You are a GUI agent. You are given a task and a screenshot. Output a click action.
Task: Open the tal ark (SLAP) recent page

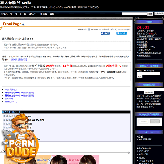pos(36,120)
